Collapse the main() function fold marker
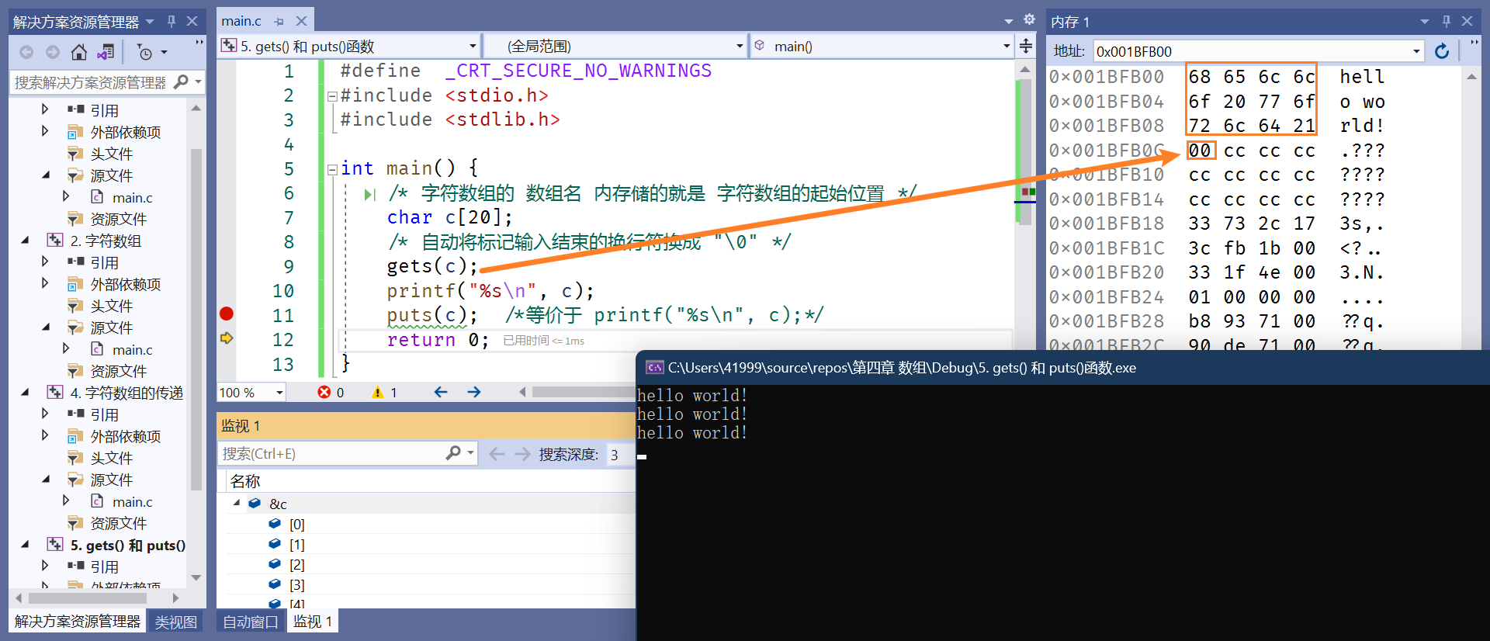The height and width of the screenshot is (641, 1490). click(x=332, y=169)
